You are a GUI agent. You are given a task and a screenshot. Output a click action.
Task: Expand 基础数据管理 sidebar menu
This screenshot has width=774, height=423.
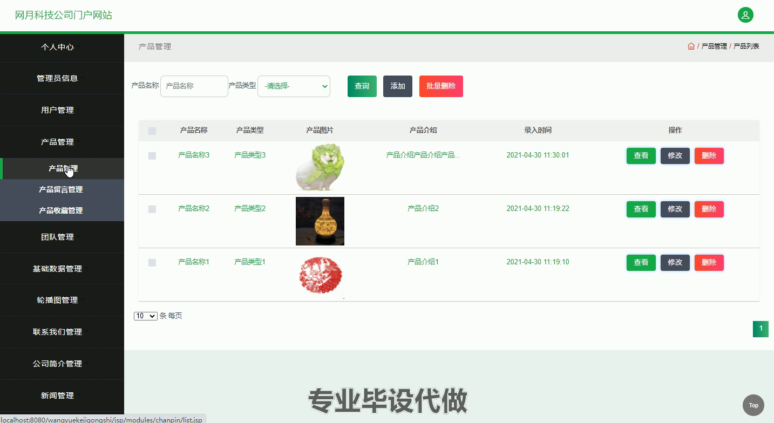click(62, 269)
